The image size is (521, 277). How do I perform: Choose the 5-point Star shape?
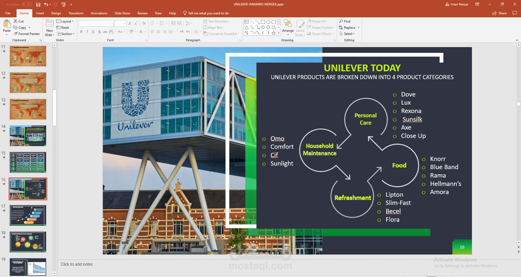tap(274, 33)
